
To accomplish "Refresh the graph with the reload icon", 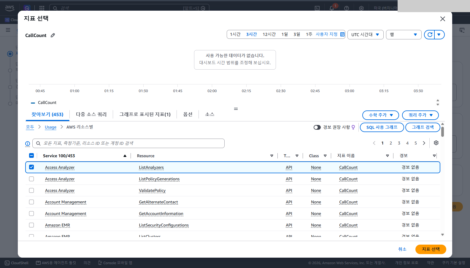I will (x=429, y=35).
